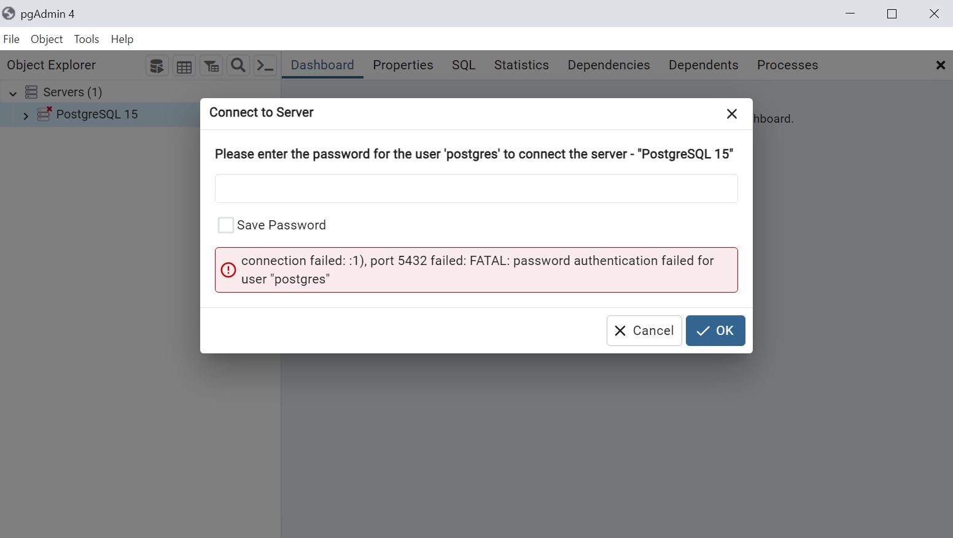The image size is (953, 538).
Task: Click the Servers group icon
Action: [31, 92]
